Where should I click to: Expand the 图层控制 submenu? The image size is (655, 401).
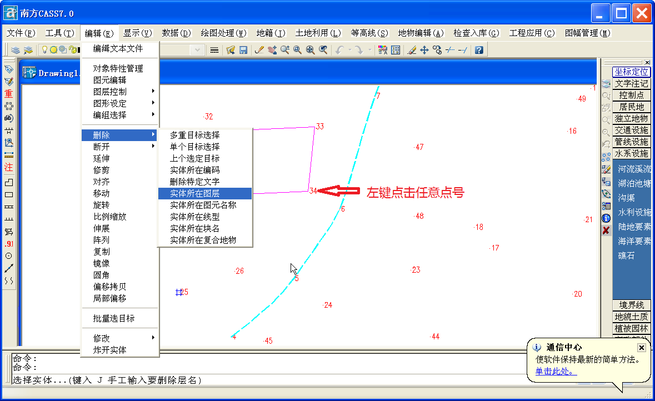120,92
